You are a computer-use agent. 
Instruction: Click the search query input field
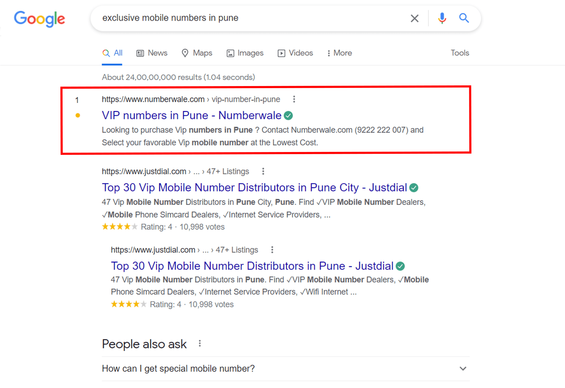[x=247, y=18]
